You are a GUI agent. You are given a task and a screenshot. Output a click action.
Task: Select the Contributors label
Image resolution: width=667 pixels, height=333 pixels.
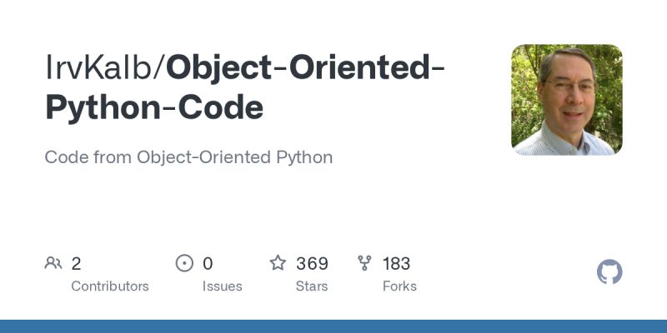[x=110, y=286]
